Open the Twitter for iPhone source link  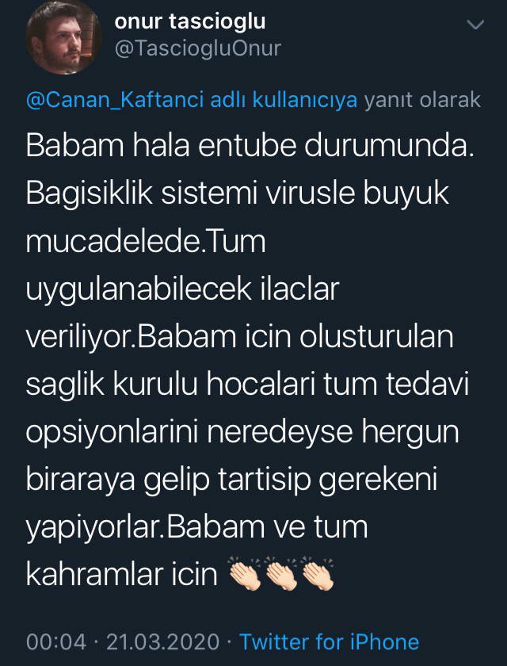coord(329,641)
